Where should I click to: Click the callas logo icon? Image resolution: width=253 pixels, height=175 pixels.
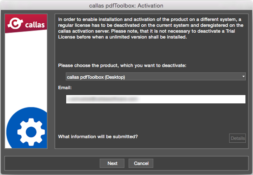coord(26,24)
